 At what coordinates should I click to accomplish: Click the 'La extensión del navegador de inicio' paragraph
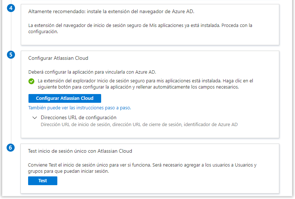click(x=140, y=28)
